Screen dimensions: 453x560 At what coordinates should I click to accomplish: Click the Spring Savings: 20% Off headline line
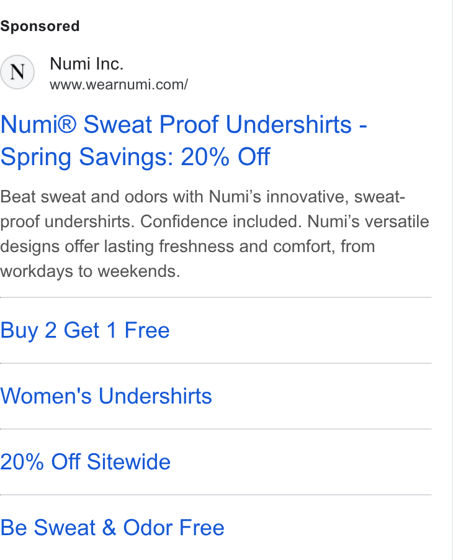point(135,157)
